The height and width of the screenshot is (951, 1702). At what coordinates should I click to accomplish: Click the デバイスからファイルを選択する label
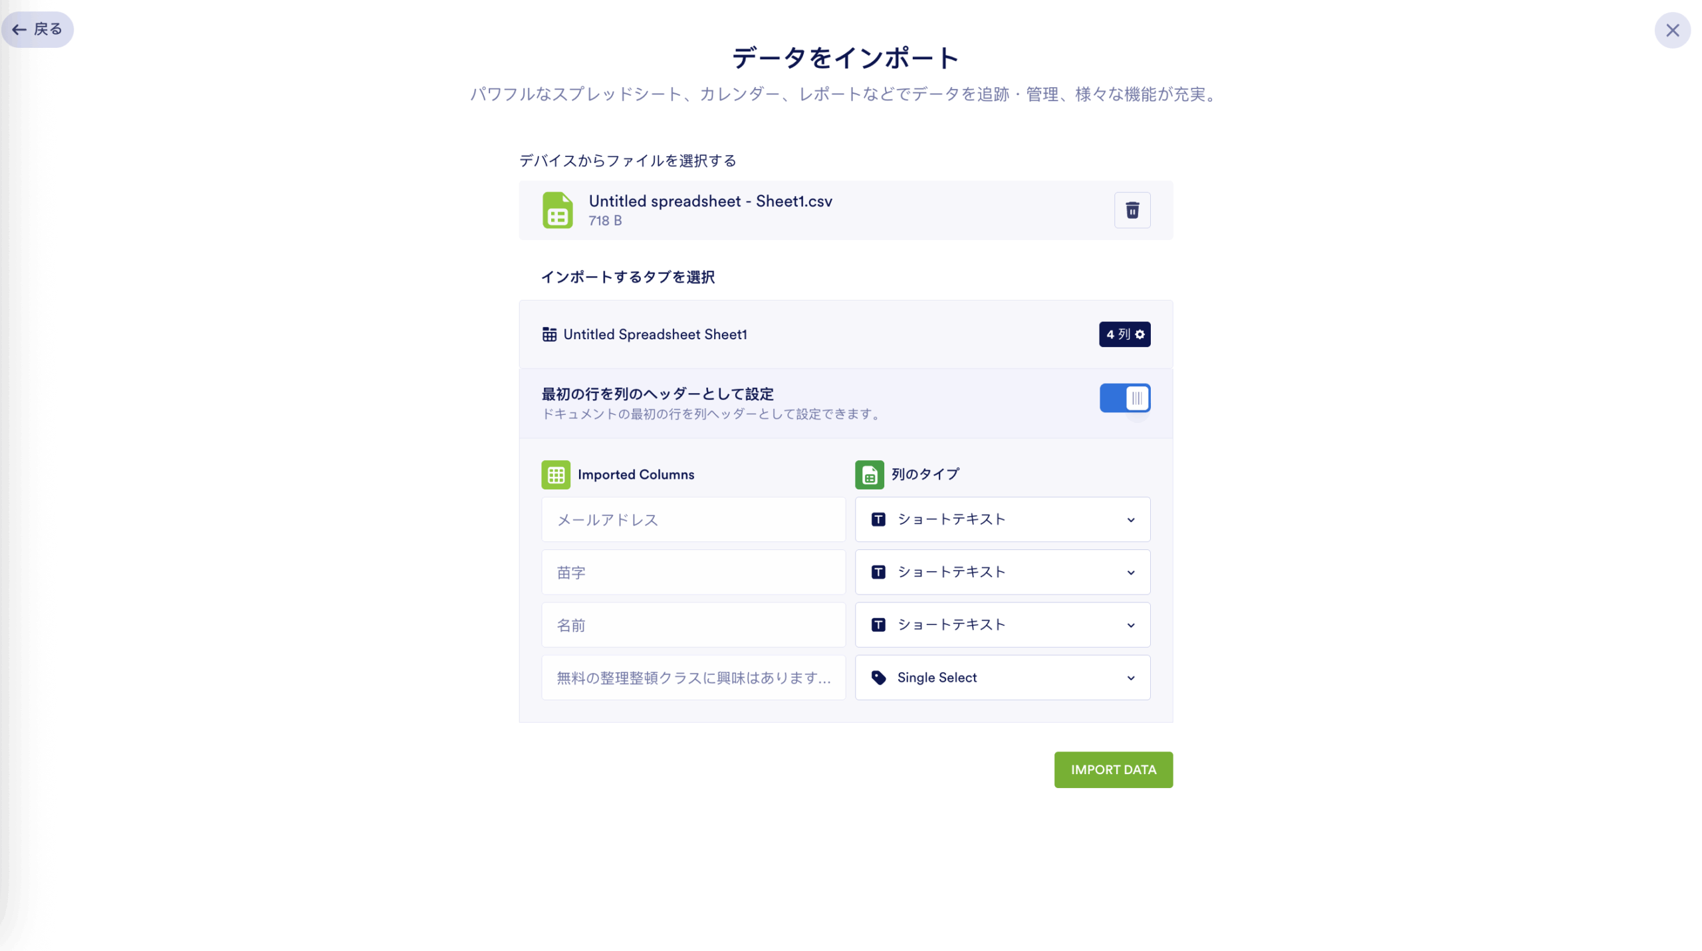click(627, 160)
